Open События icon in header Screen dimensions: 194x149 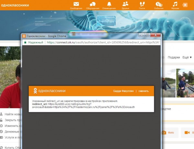[159, 4]
